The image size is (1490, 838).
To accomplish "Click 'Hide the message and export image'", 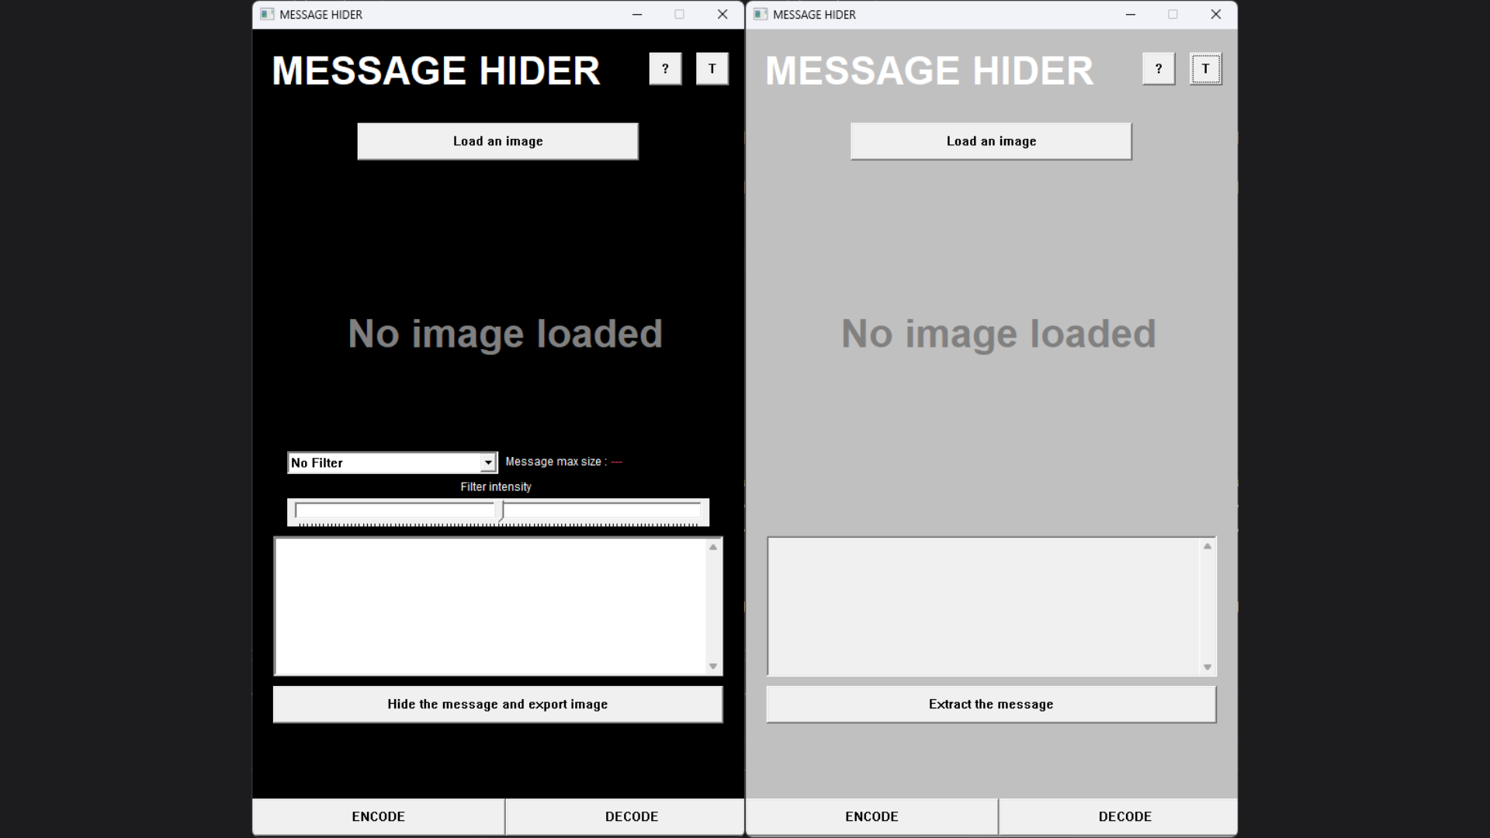I will pos(497,703).
